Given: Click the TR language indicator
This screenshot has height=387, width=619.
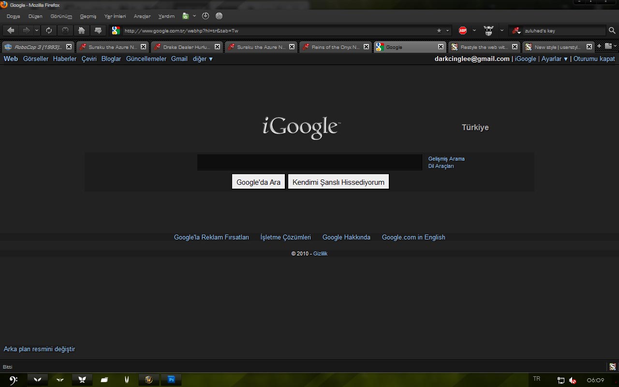Looking at the screenshot, I should [x=537, y=379].
